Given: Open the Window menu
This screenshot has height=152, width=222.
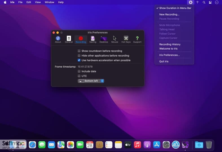Looking at the screenshot, I should [x=49, y=2].
